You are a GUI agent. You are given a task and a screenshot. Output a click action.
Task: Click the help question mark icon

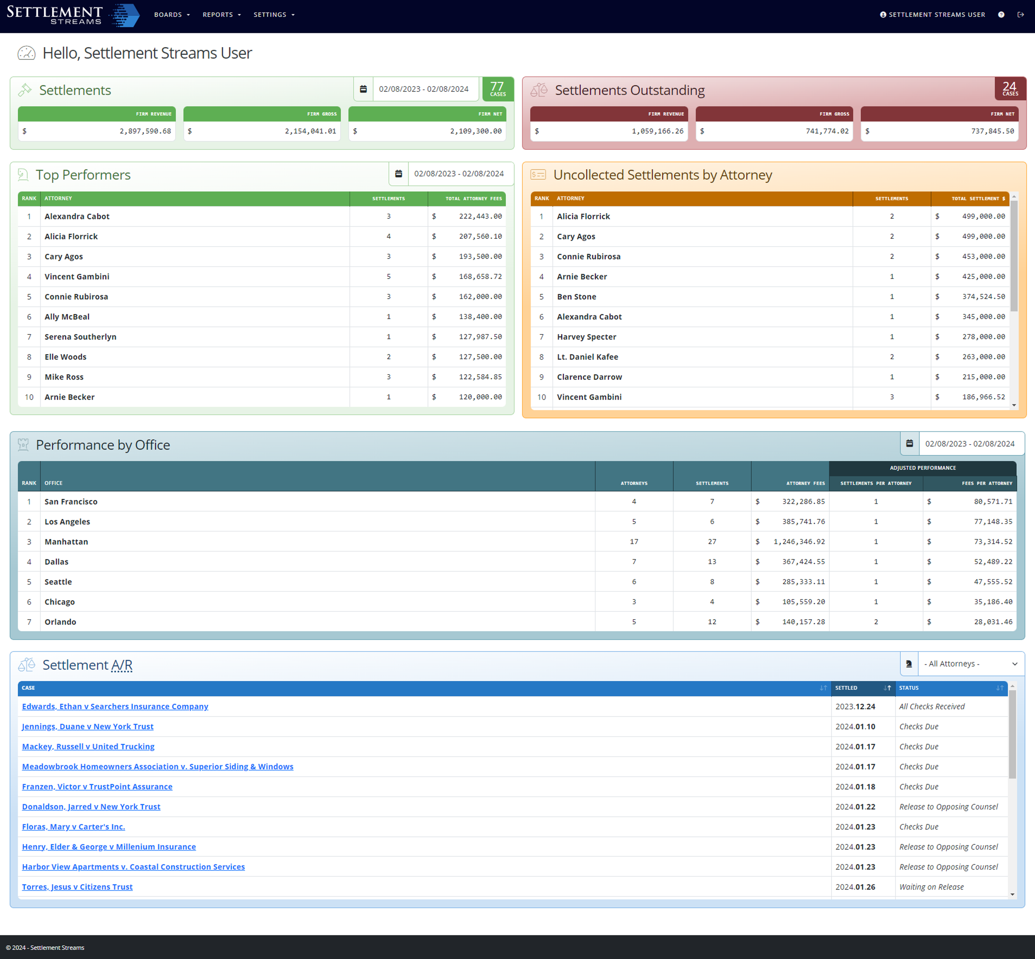[x=1001, y=14]
